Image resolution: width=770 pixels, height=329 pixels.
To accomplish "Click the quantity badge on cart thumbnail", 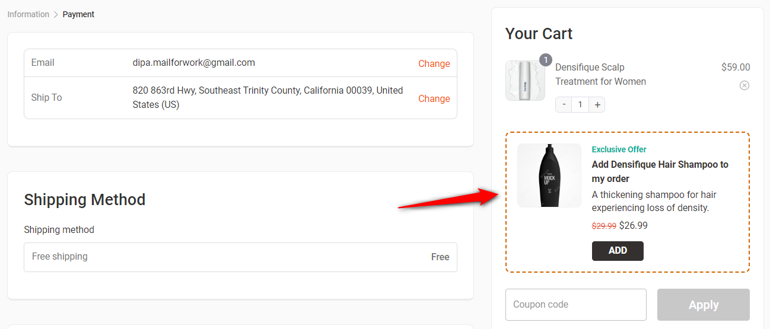I will [545, 60].
